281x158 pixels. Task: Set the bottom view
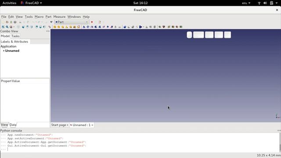pyautogui.click(x=40, y=27)
